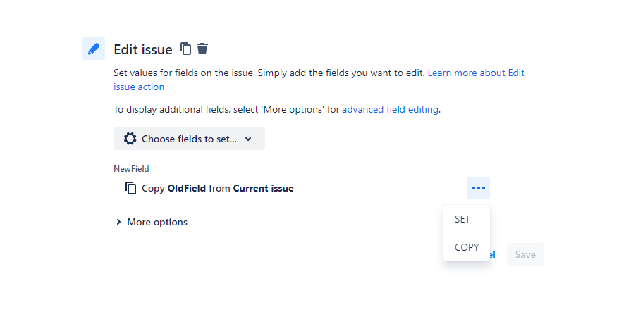Viewport: 638px width, 331px height.
Task: Open the 'advanced field editing' link
Action: [390, 109]
